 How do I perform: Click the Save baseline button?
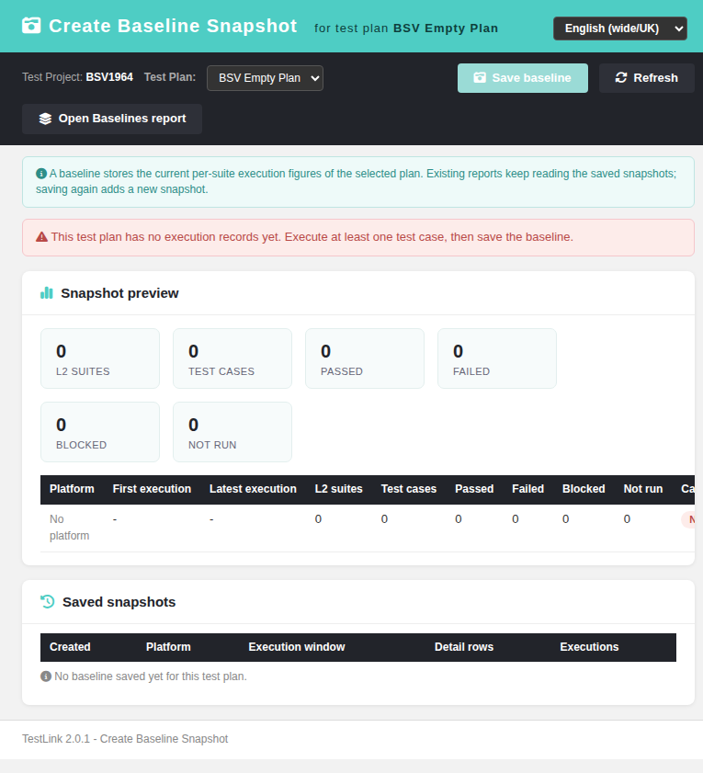[x=523, y=78]
